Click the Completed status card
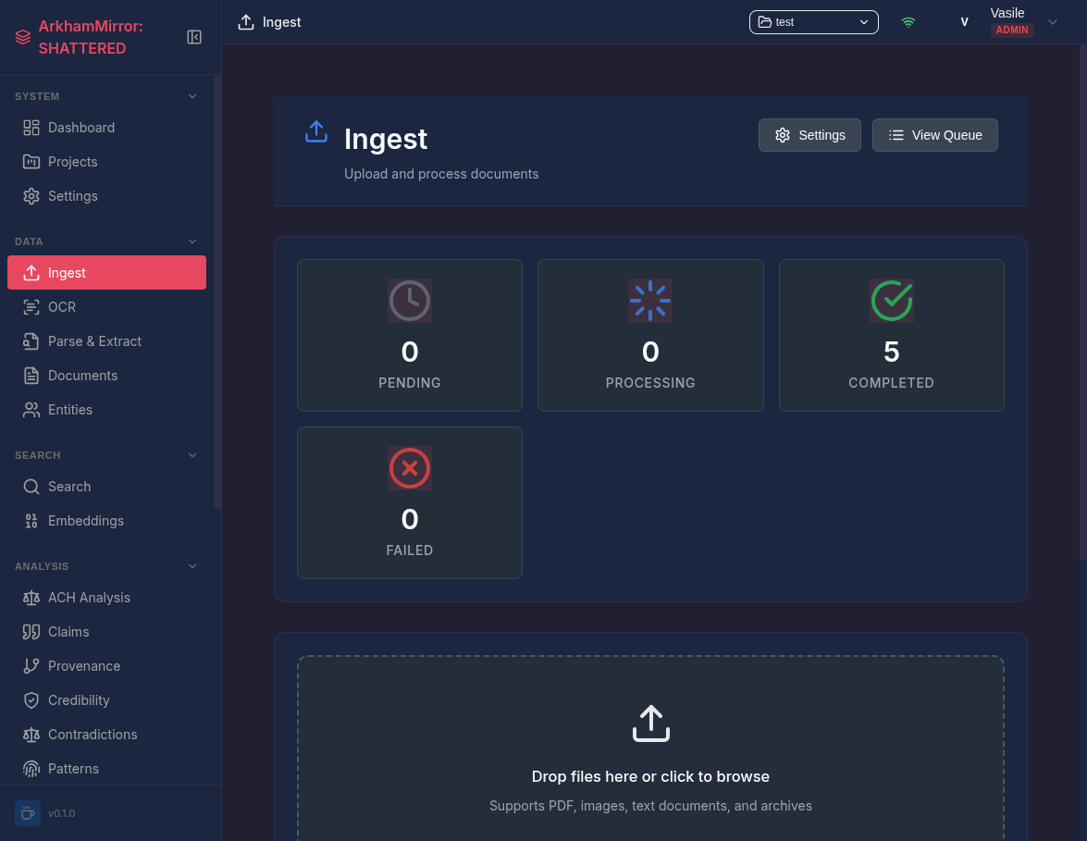1087x841 pixels. [892, 336]
